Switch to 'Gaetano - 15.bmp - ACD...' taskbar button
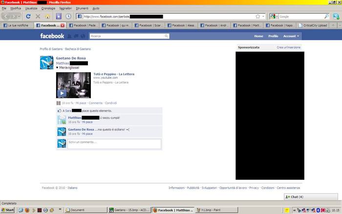Screen dimensions: 342x214 pos(129,210)
